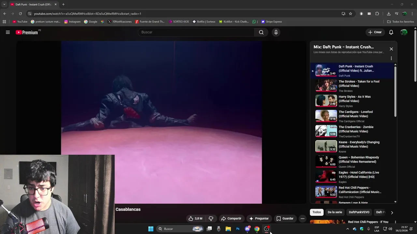Click the taskbar Buscar search box
The height and width of the screenshot is (234, 417).
[x=180, y=229]
